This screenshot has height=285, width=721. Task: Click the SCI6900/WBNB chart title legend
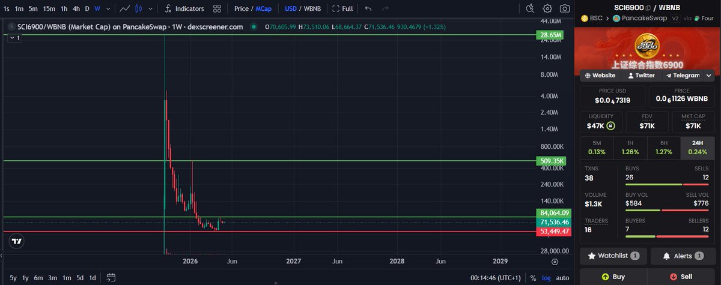[x=130, y=27]
